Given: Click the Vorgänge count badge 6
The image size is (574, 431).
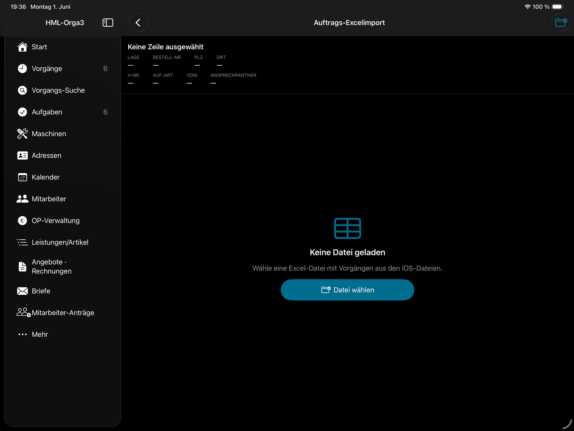Looking at the screenshot, I should click(x=105, y=69).
